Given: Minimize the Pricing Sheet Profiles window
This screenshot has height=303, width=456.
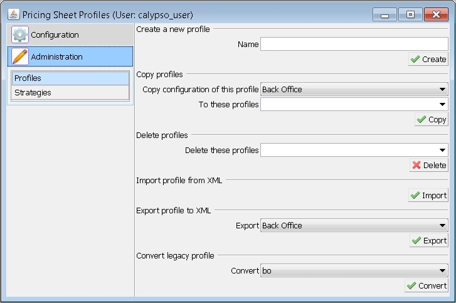Looking at the screenshot, I should coord(384,14).
